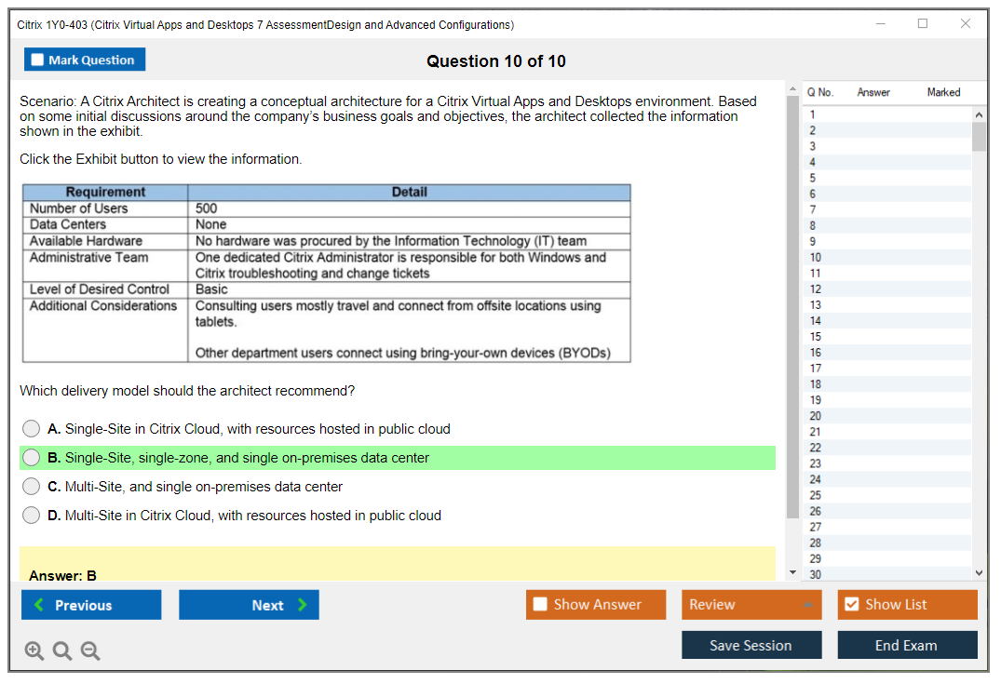Click the zoom in magnifier icon
Viewport: 1001px width, 684px height.
point(34,651)
